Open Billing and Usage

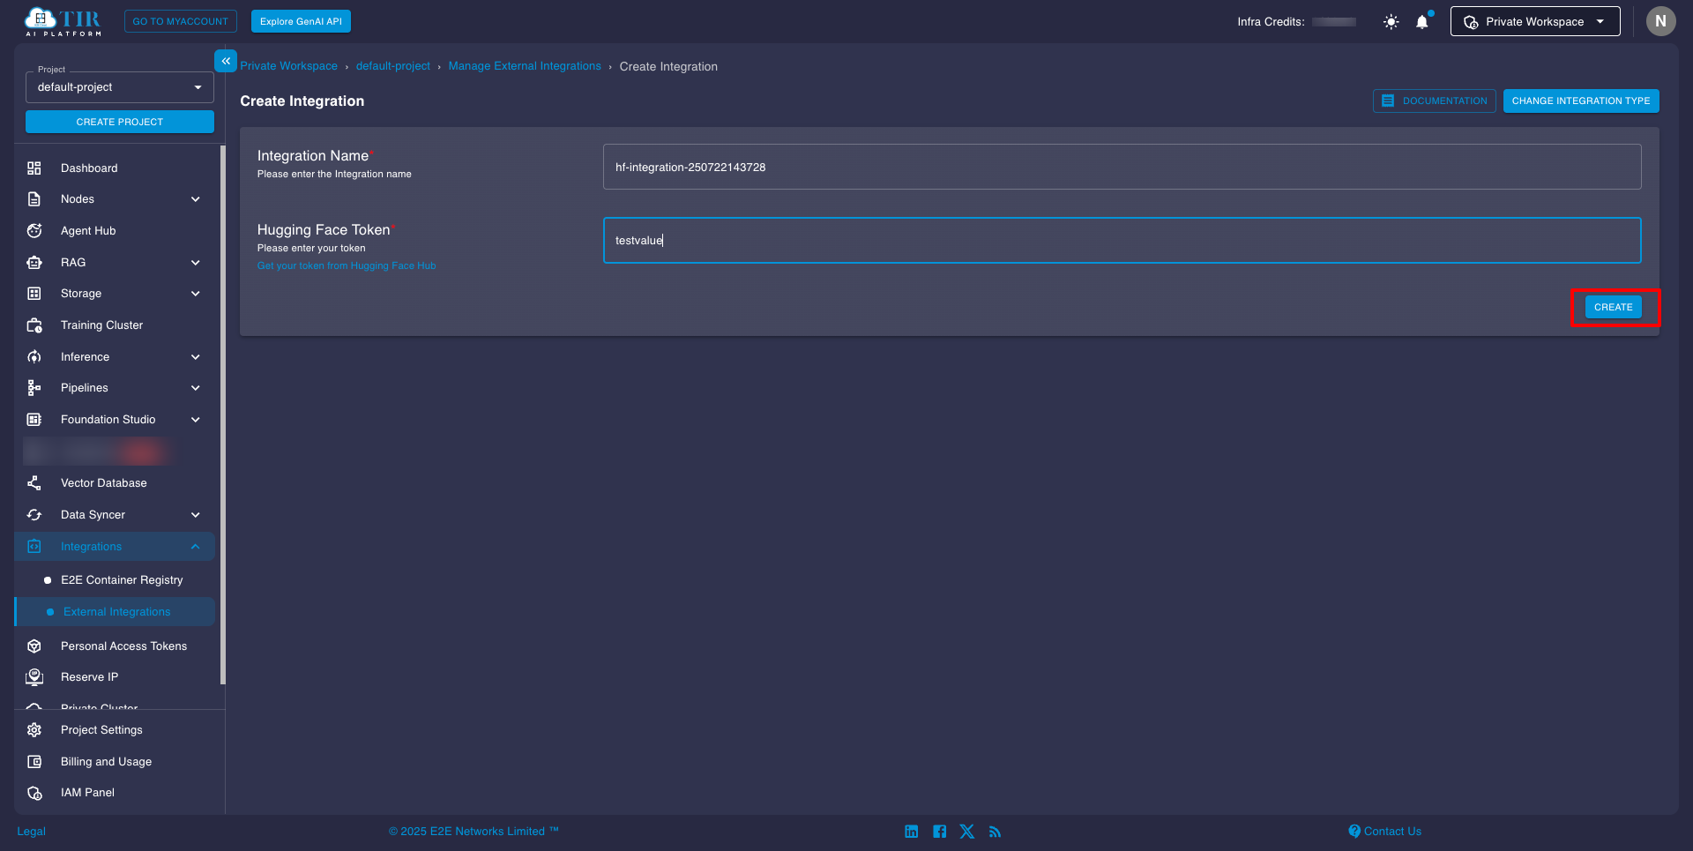106,761
